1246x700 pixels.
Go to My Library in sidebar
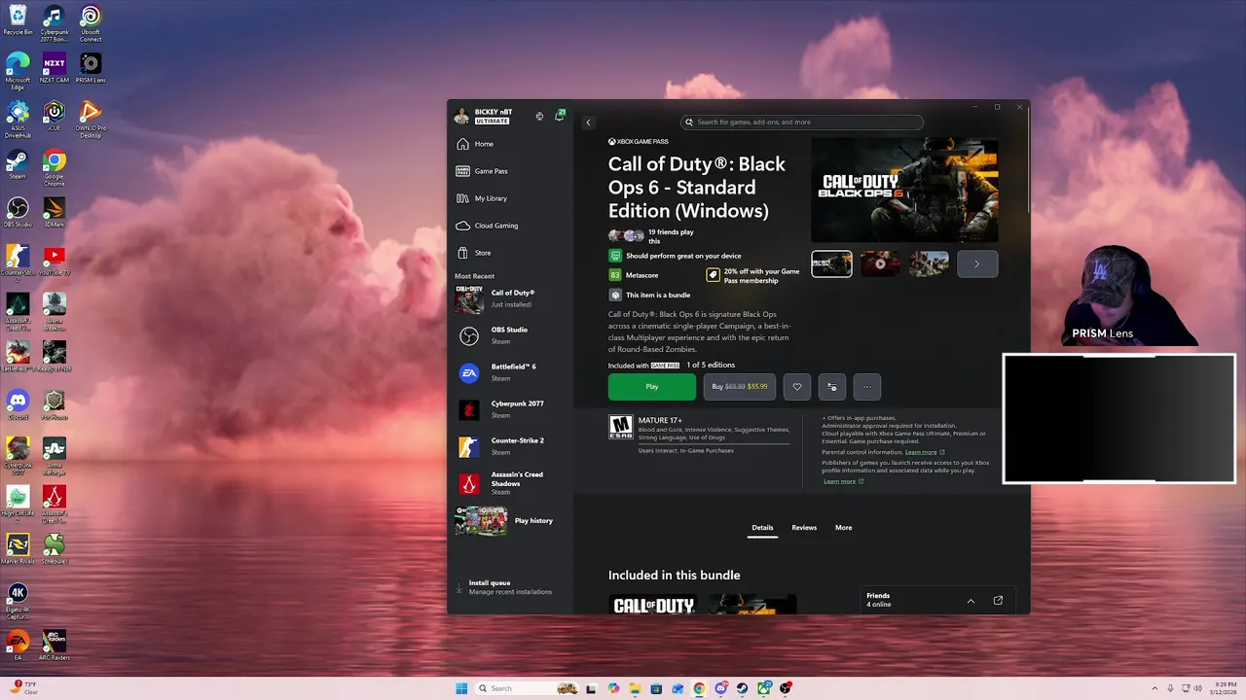(x=510, y=198)
